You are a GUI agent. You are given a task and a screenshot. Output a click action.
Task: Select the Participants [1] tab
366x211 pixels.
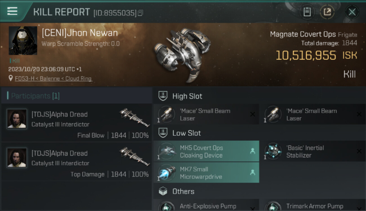click(35, 96)
